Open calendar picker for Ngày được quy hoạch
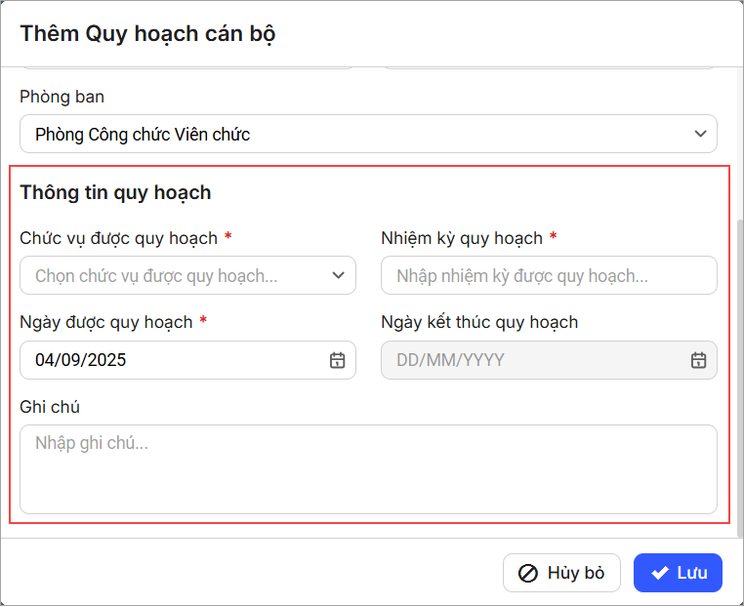The width and height of the screenshot is (744, 606). (x=337, y=360)
